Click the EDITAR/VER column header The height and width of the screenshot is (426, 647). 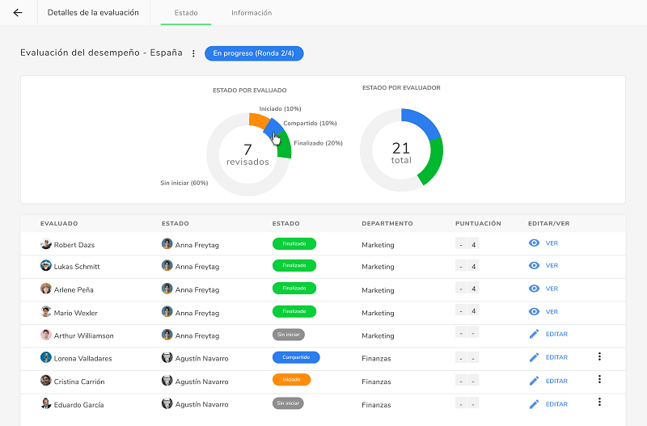(549, 224)
